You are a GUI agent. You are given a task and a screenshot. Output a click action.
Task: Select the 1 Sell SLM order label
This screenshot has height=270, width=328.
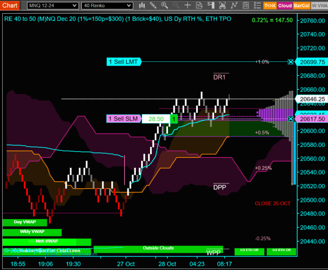coord(124,118)
